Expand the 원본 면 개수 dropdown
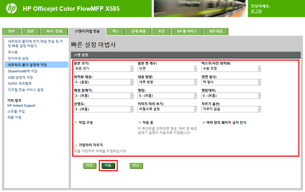The height and width of the screenshot is (192, 305). pos(167,68)
